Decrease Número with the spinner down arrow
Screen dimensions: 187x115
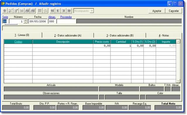[25, 22]
